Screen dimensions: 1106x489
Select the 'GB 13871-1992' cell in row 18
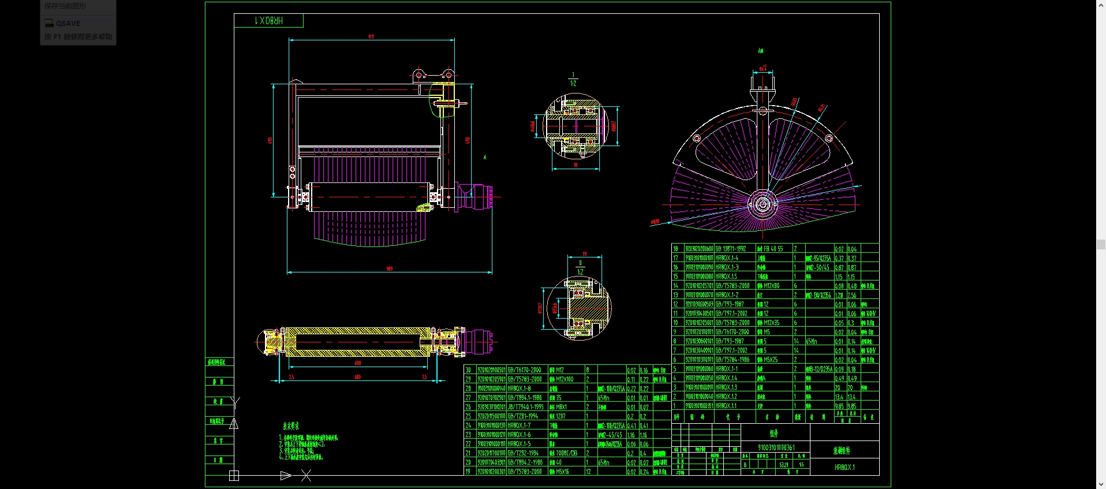coord(735,249)
